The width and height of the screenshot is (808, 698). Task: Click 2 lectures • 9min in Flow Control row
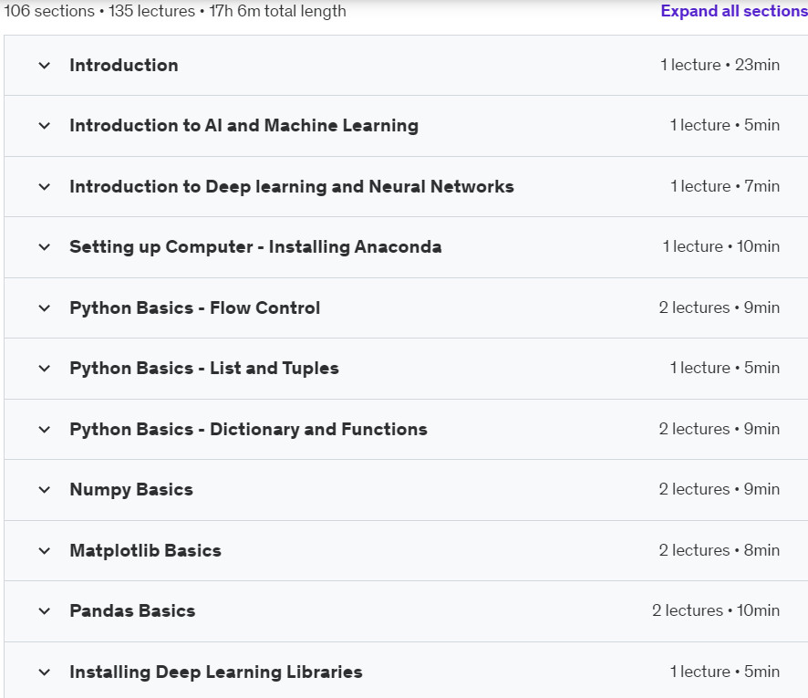[719, 307]
